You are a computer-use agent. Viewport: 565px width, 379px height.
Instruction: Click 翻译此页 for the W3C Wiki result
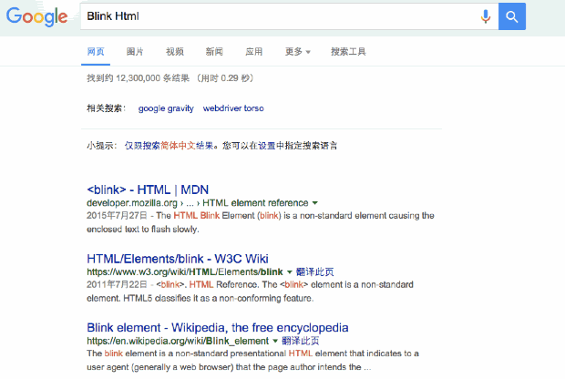(x=315, y=272)
